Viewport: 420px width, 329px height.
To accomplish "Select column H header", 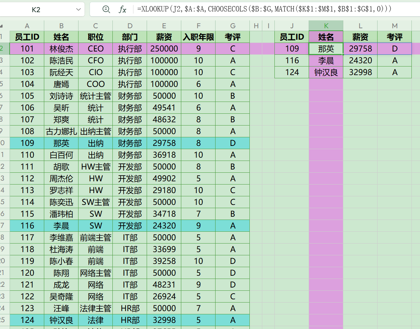I will 256,26.
